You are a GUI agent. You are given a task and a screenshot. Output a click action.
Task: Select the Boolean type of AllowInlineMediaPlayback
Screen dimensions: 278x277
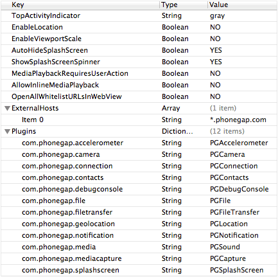[175, 85]
